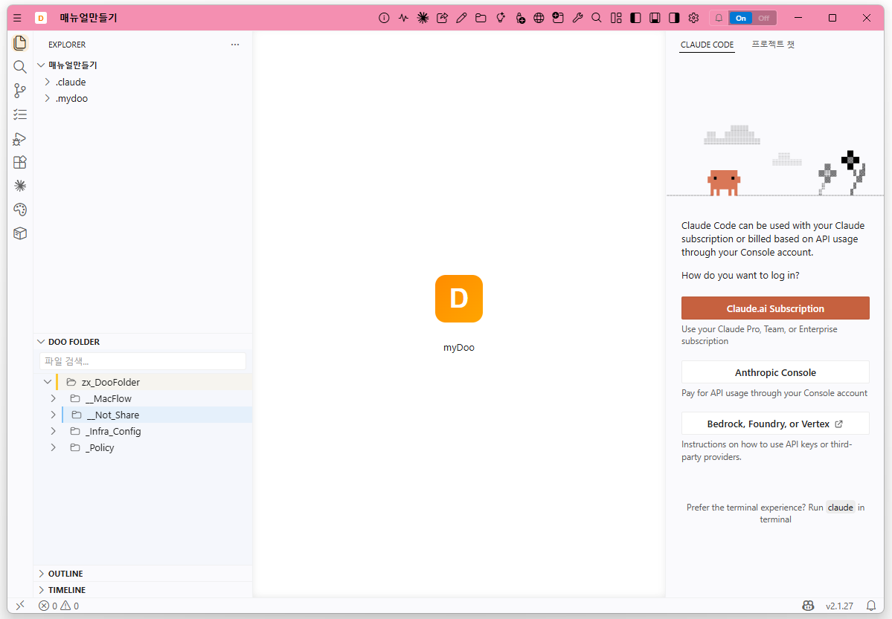Expand the TIMELINE section
The height and width of the screenshot is (619, 892).
click(41, 590)
